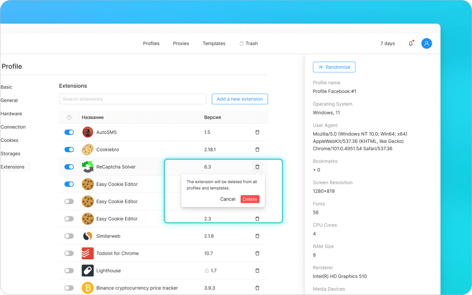The height and width of the screenshot is (295, 472).
Task: Turn off the Easy Cookie Editor toggle
Action: (x=69, y=184)
